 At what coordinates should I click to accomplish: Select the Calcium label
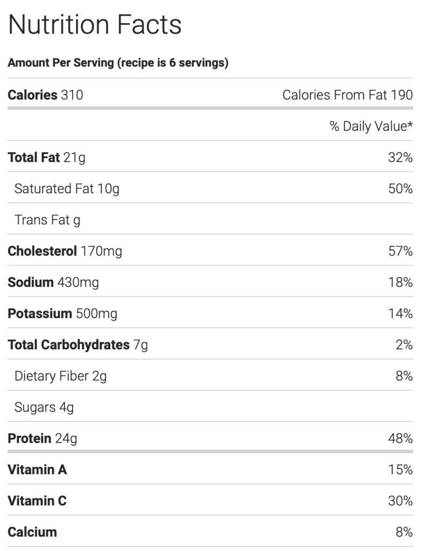pos(32,532)
